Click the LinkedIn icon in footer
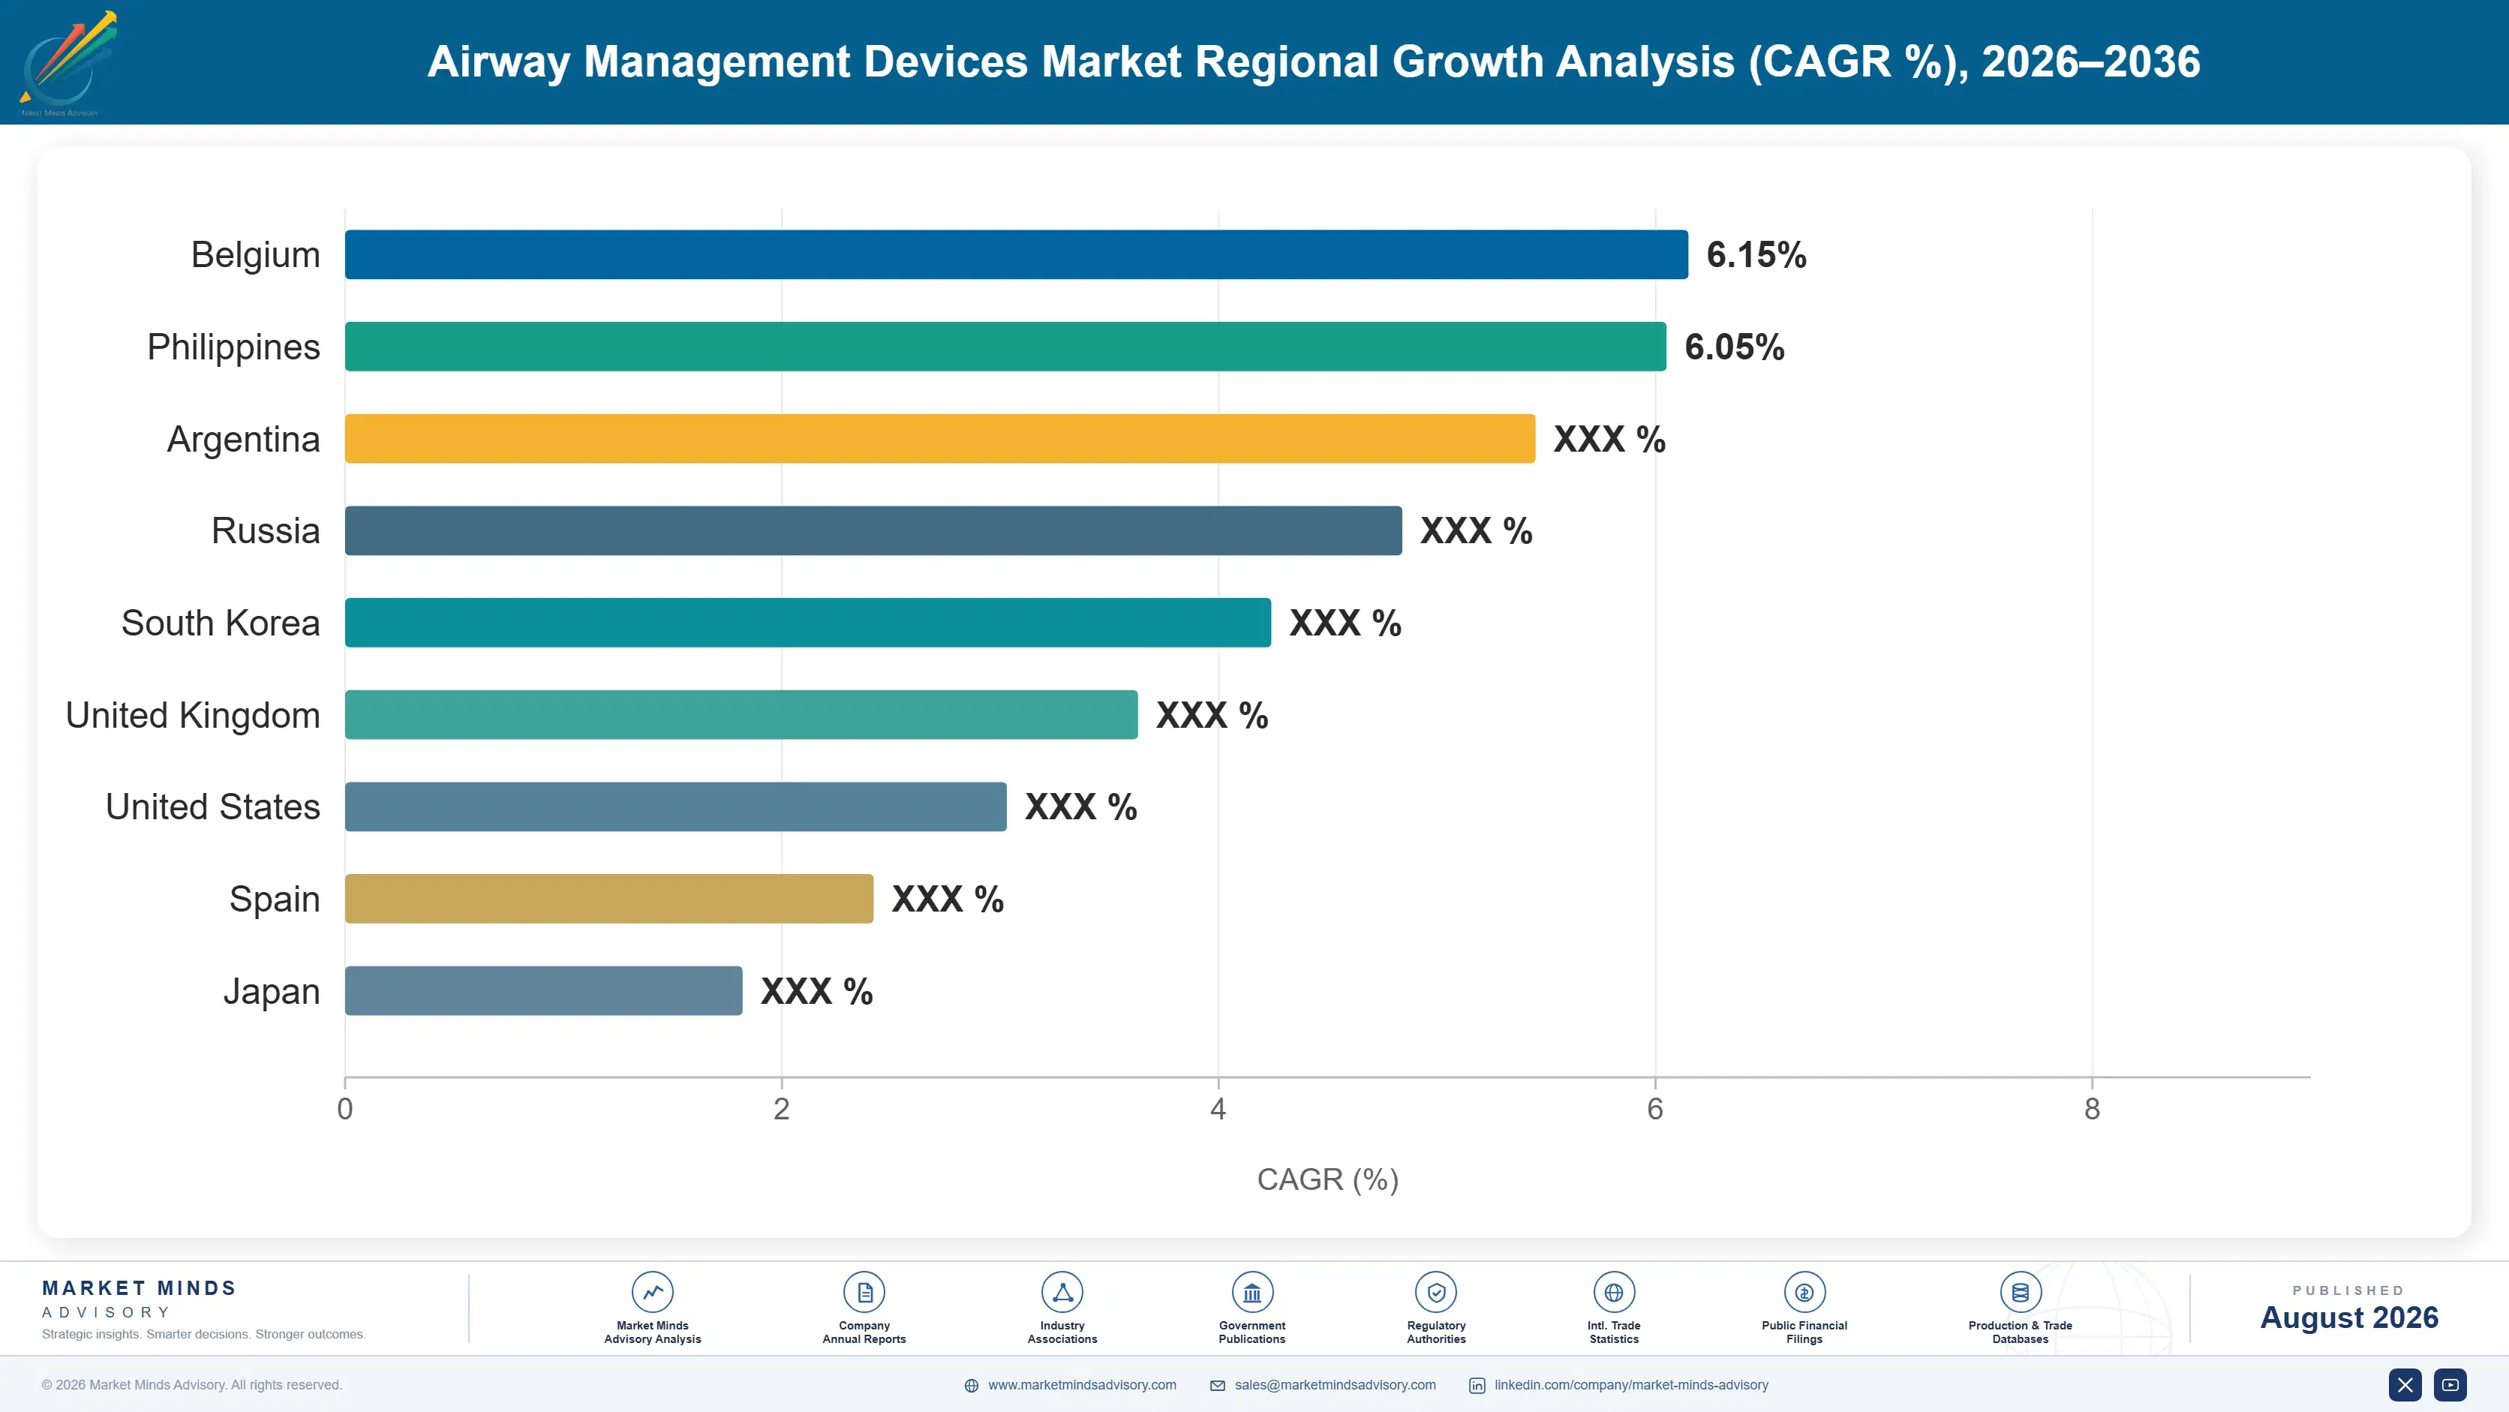2509x1412 pixels. tap(1477, 1386)
